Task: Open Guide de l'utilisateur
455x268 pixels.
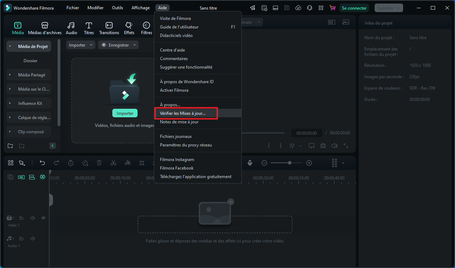Action: point(198,27)
